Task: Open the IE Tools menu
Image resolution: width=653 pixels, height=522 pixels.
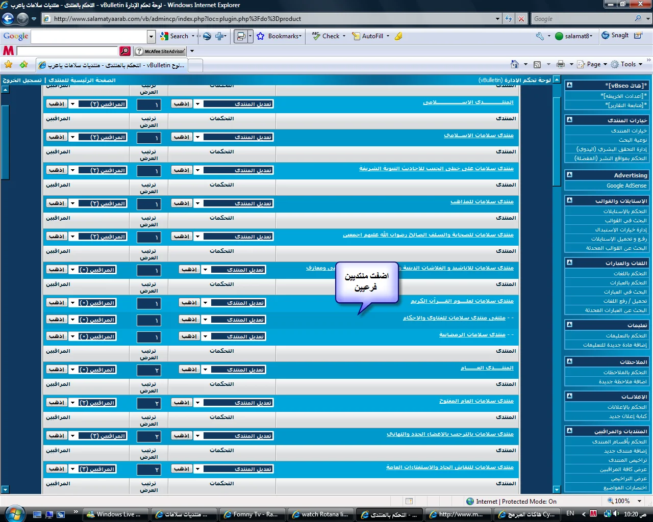Action: [627, 64]
